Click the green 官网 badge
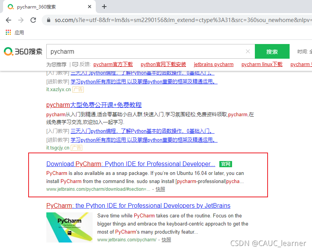This screenshot has width=312, height=251. click(x=226, y=164)
